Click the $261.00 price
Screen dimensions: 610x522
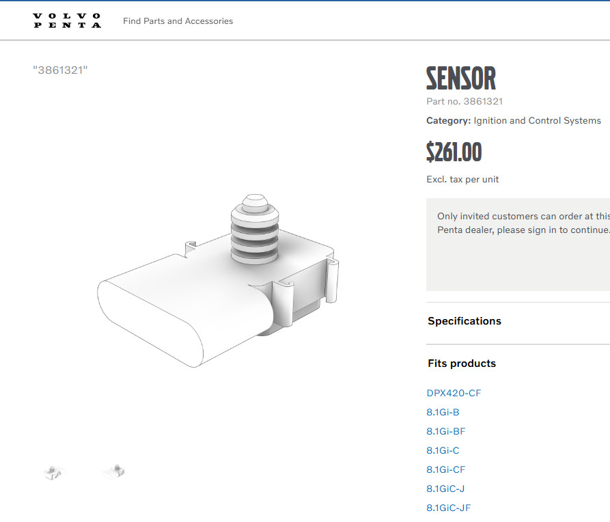(454, 152)
